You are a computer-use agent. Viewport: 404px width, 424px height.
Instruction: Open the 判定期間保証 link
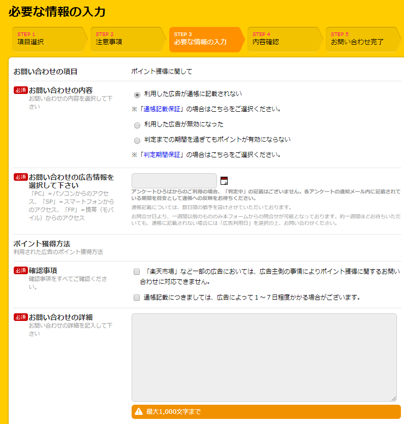pos(162,155)
